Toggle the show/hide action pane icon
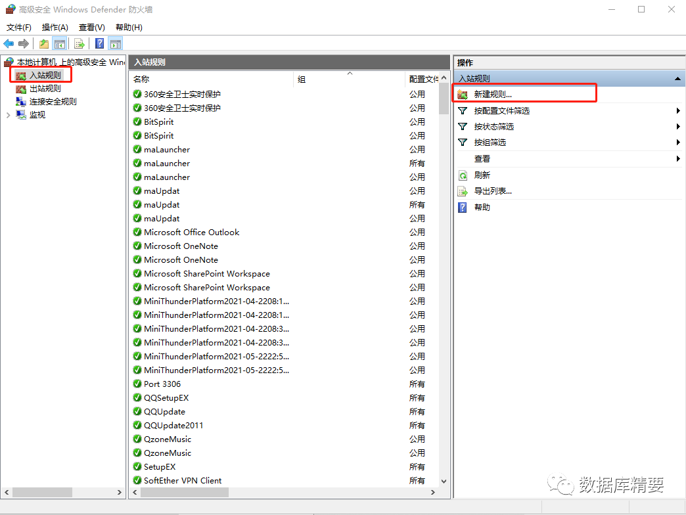686x515 pixels. pyautogui.click(x=116, y=44)
